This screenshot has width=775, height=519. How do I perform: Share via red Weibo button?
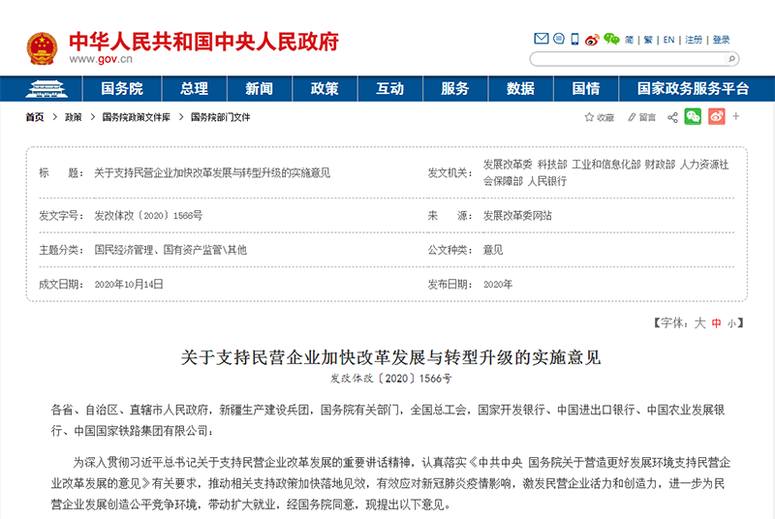coord(717,116)
